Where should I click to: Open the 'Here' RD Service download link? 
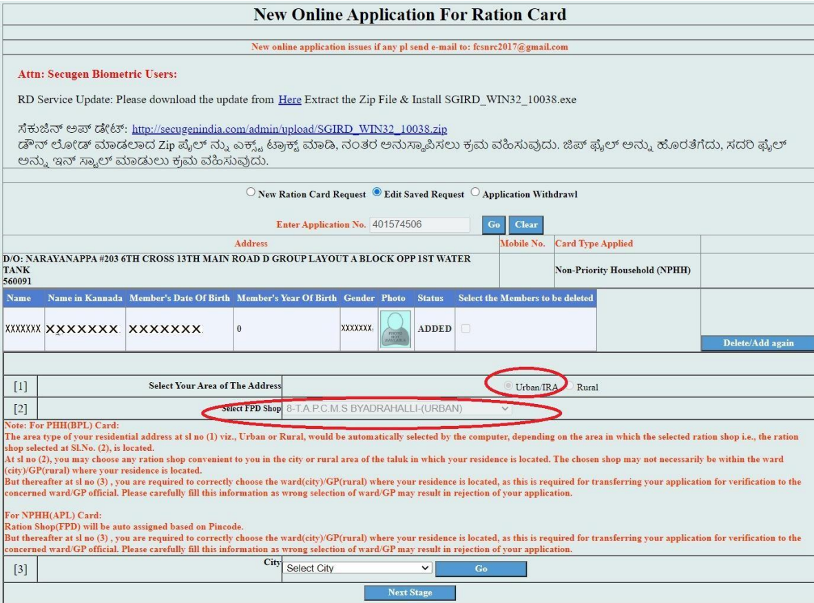pyautogui.click(x=289, y=100)
